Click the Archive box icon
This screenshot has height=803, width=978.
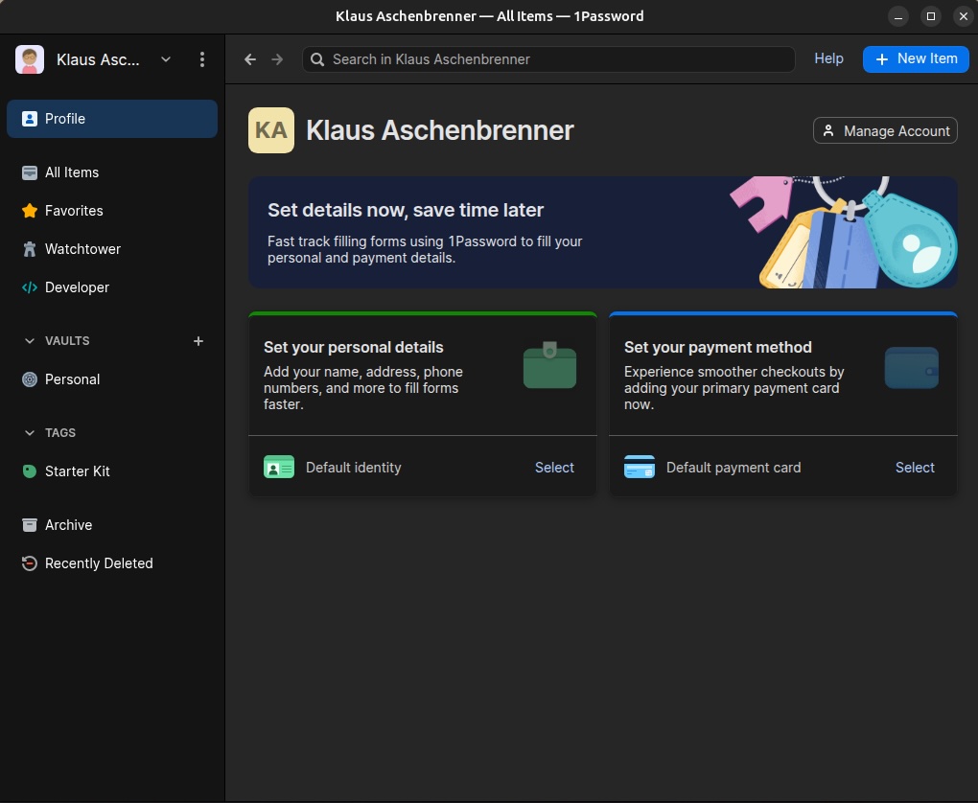(x=30, y=525)
